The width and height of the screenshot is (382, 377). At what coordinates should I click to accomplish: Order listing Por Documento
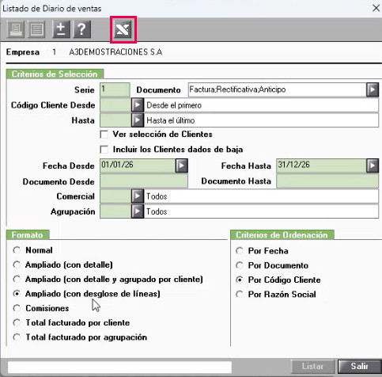tap(240, 265)
